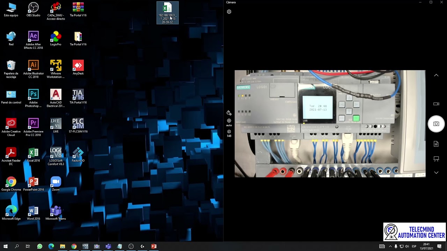
Task: Open VMware Workstation desktop icon
Action: tap(56, 69)
